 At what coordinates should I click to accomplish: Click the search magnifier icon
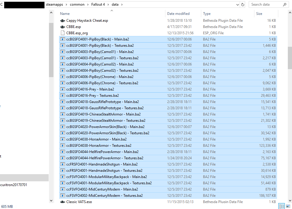(285, 5)
